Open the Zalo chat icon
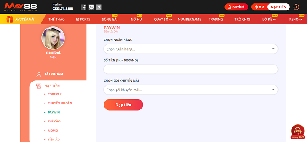This screenshot has height=142, width=307. (91, 7)
